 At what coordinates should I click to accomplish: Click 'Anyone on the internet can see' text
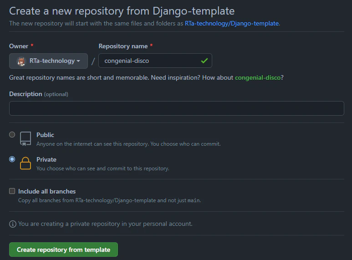128,144
